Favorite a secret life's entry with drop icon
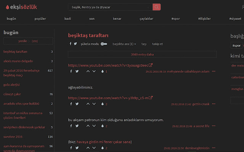The width and height of the screenshot is (244, 152). [x=103, y=126]
